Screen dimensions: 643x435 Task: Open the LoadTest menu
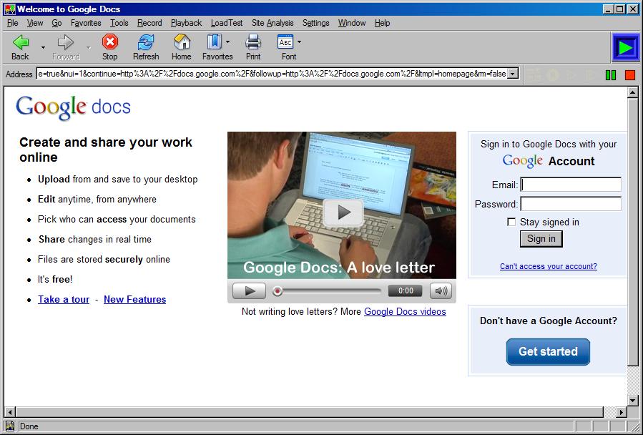click(227, 23)
